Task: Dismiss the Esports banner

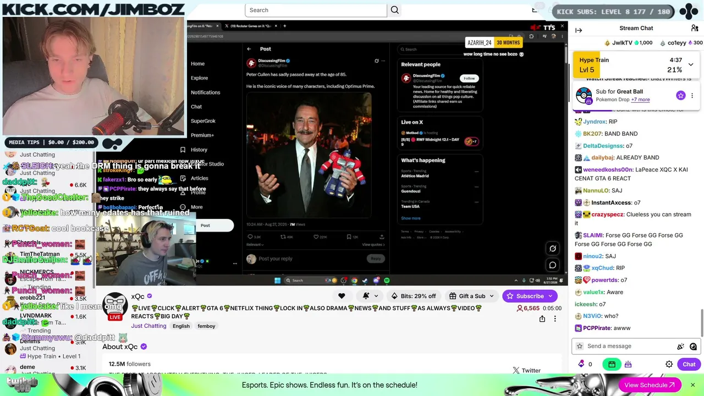Action: pos(692,385)
